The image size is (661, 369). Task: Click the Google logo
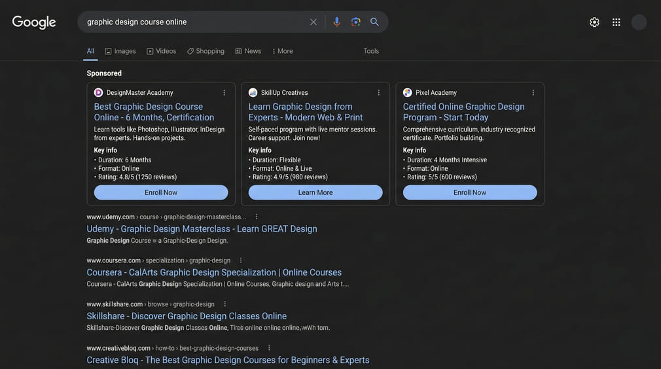coord(34,22)
